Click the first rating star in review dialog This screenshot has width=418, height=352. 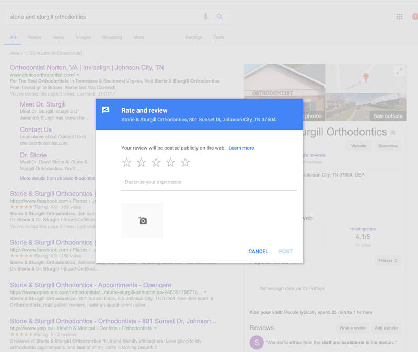pos(126,162)
